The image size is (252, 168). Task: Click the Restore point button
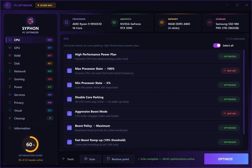click(119, 159)
